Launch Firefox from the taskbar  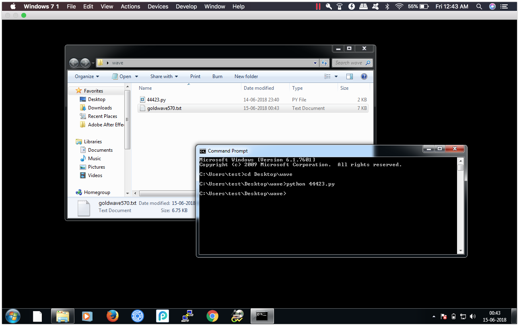coord(113,316)
